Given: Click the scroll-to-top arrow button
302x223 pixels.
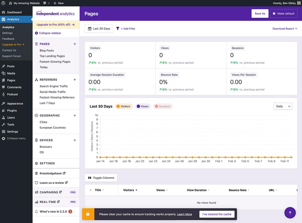Looking at the screenshot, I should point(290,213).
